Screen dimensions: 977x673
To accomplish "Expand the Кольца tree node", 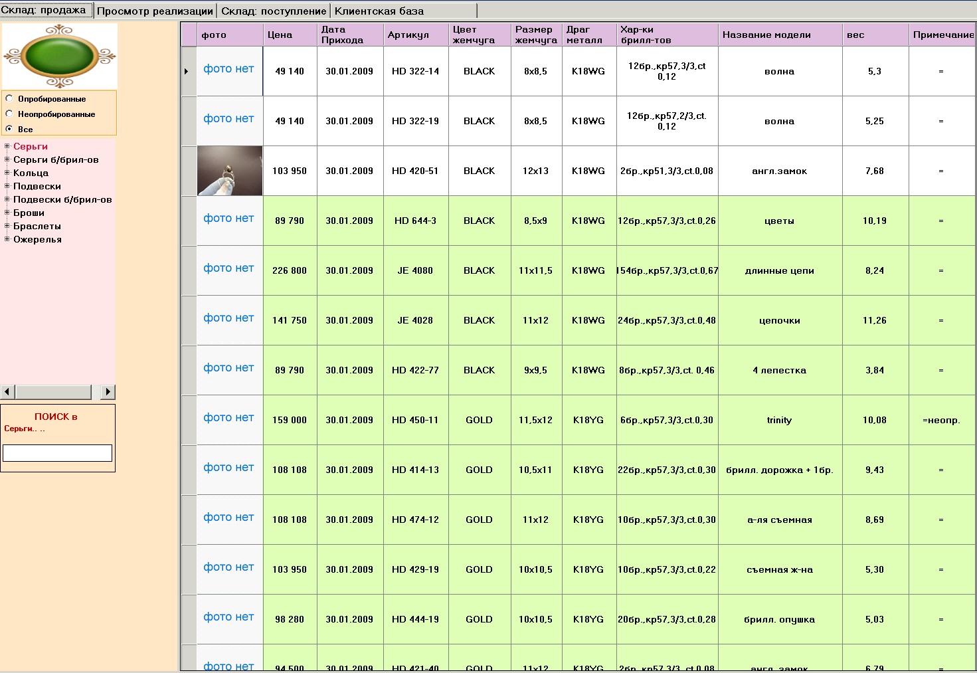I will (x=7, y=173).
